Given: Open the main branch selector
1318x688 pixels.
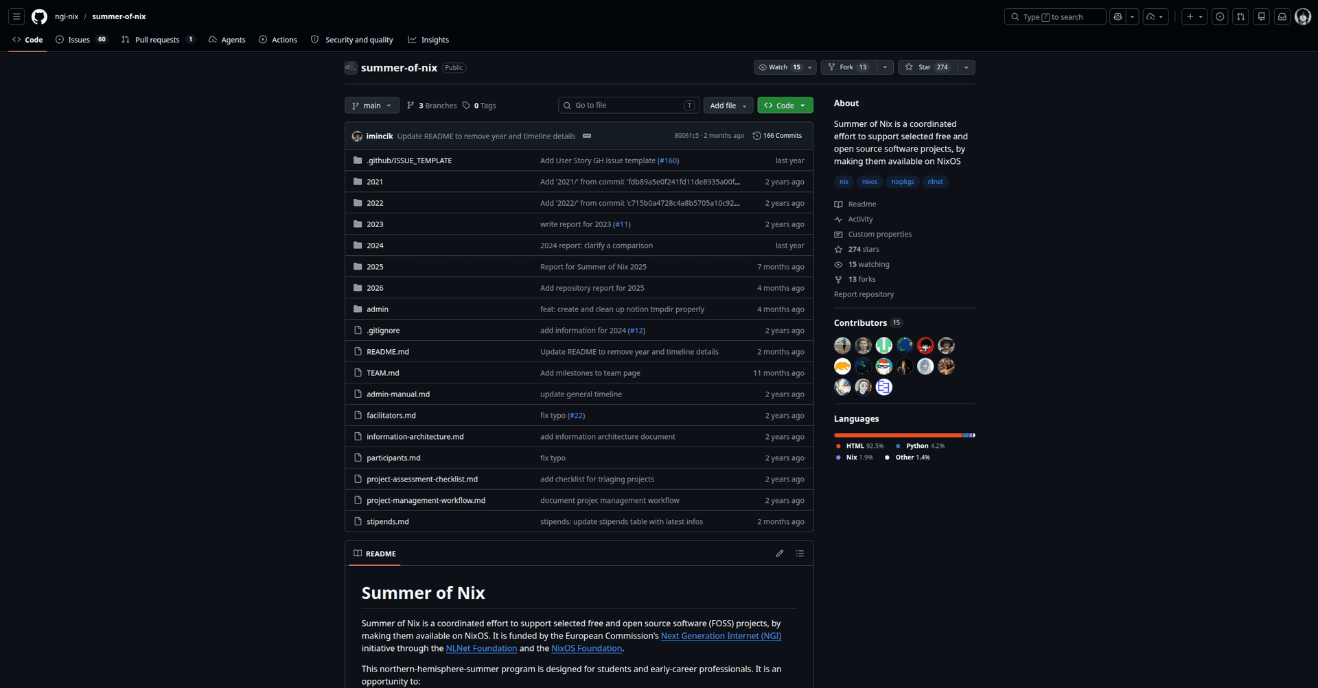Looking at the screenshot, I should coord(372,106).
